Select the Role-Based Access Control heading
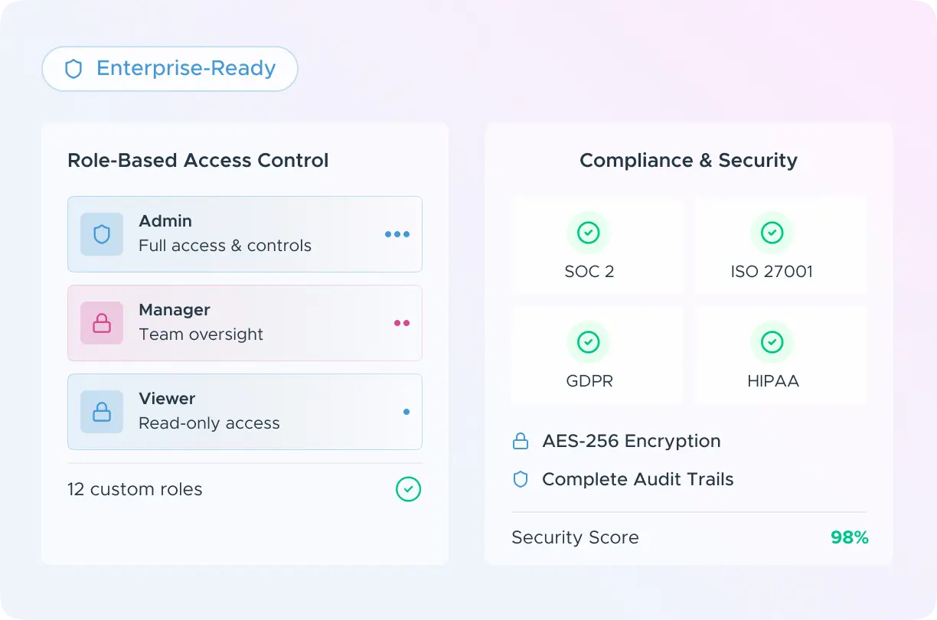Viewport: 937px width, 620px height. coord(198,161)
